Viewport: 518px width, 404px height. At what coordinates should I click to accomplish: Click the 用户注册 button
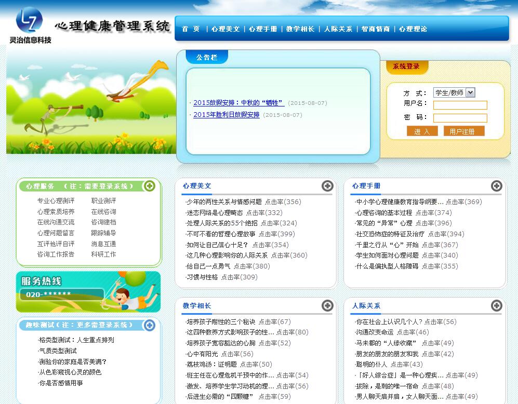[x=464, y=131]
